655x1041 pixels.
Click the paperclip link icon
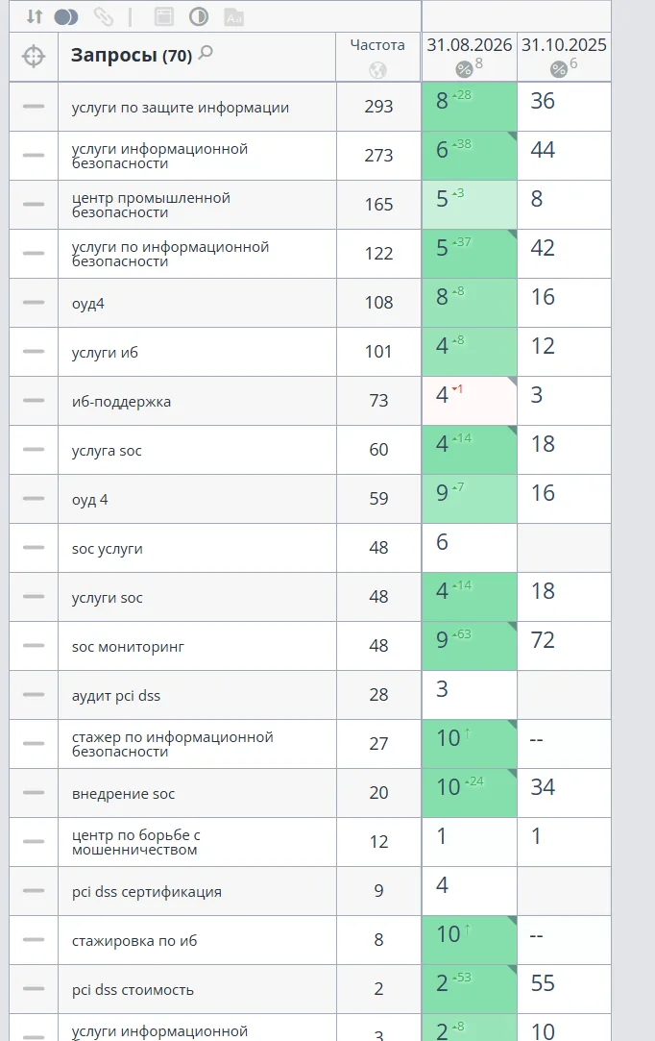point(103,16)
